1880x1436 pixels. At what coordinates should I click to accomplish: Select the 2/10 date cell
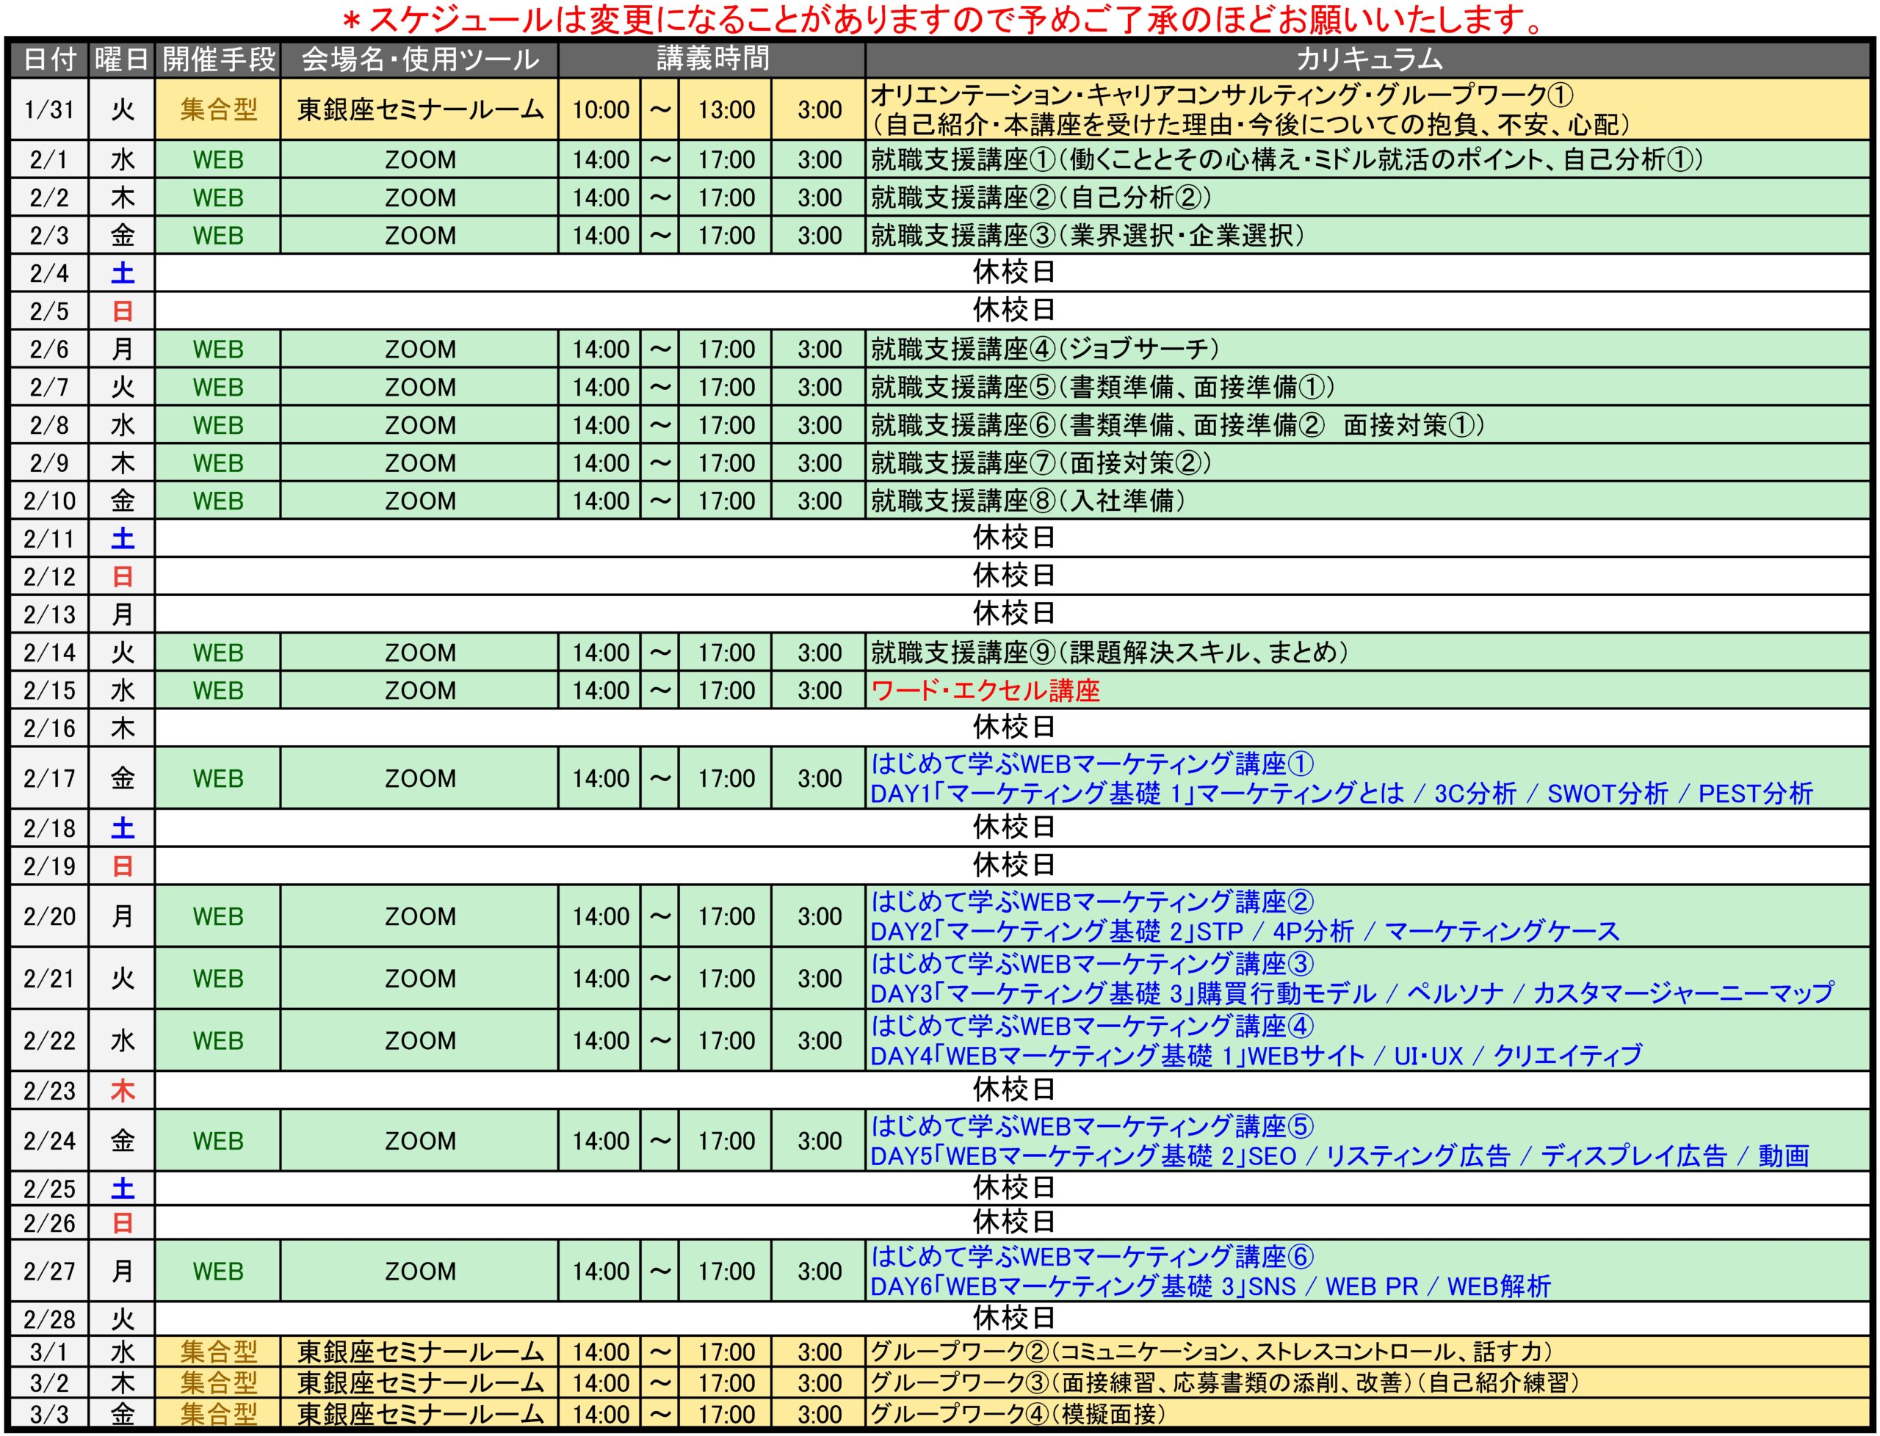click(x=50, y=501)
